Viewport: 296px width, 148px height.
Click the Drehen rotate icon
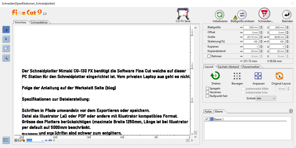pos(216,76)
